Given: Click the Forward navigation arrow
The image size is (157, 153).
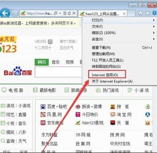Looking at the screenshot, I should pos(14,13).
